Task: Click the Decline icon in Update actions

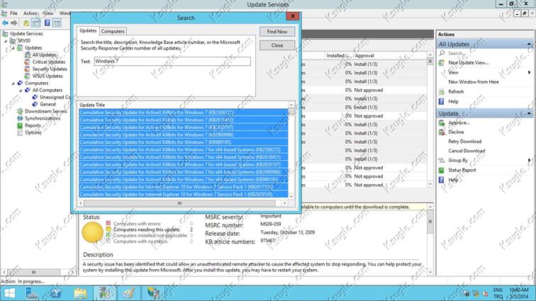Action: tap(442, 132)
